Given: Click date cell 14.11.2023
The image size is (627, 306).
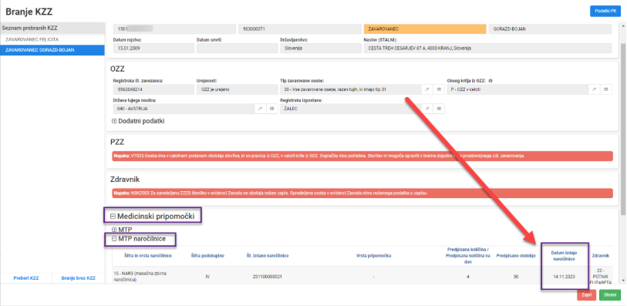Looking at the screenshot, I should tap(565, 277).
